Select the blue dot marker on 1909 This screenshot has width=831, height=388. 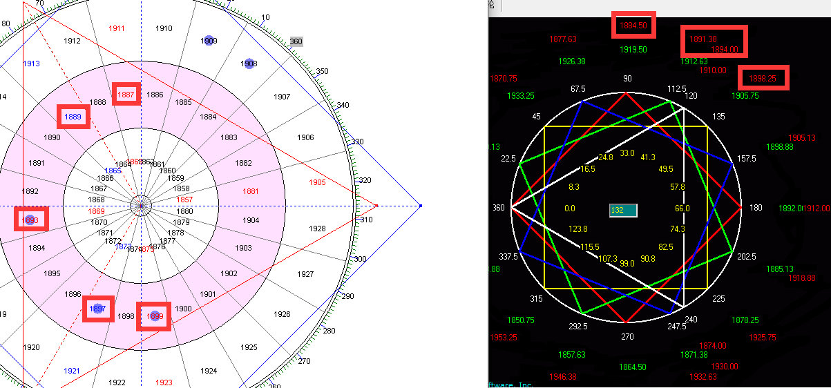pos(209,41)
